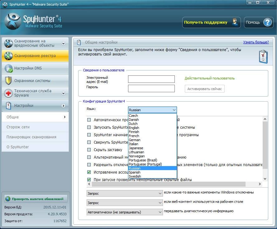Select Spanish language option

pyautogui.click(x=152, y=172)
